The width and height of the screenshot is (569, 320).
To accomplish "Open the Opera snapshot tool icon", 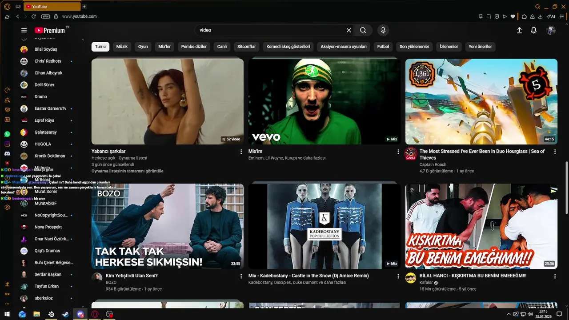I will (x=489, y=16).
